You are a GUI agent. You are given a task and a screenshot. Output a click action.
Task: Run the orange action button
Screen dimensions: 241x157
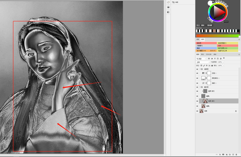206,51
